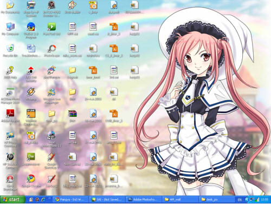Open the My Computer desktop icon
The width and height of the screenshot is (271, 204).
(x=10, y=27)
